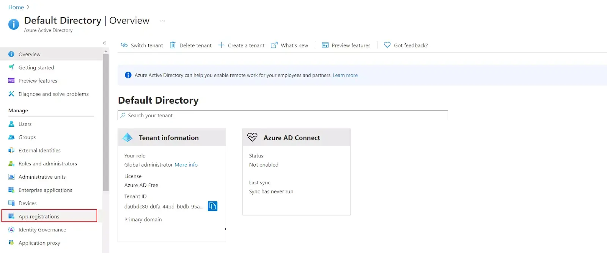The height and width of the screenshot is (253, 607).
Task: Click the Overview info icon in sidebar
Action: coord(11,54)
